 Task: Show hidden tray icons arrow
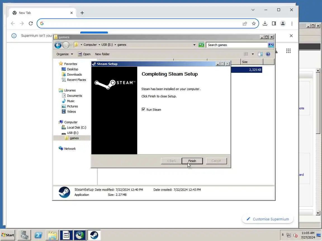pyautogui.click(x=283, y=235)
